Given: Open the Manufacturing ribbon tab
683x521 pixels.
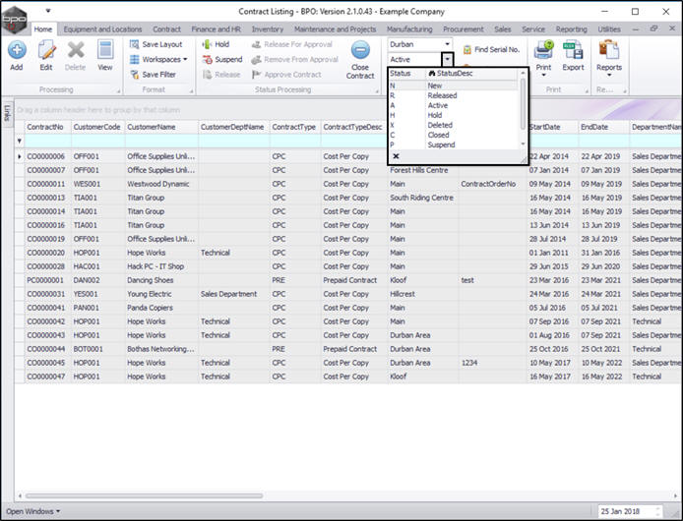Looking at the screenshot, I should point(409,29).
